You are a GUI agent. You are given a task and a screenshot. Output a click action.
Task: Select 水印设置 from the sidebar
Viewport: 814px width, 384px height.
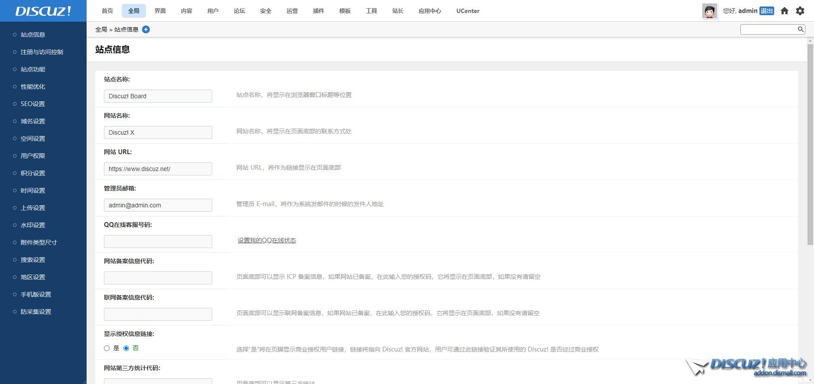32,225
